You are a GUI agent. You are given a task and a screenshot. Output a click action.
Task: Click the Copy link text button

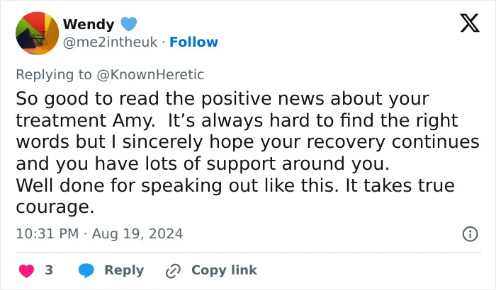(x=224, y=270)
